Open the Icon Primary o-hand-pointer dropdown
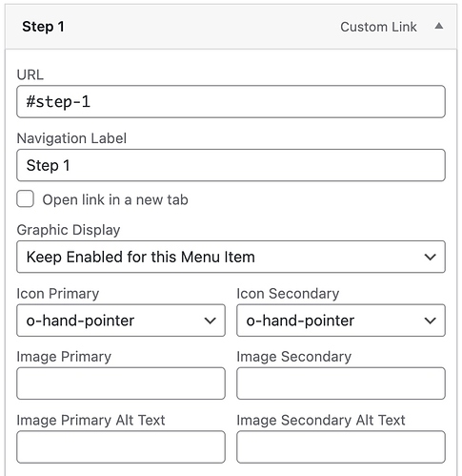462x476 pixels. [121, 321]
